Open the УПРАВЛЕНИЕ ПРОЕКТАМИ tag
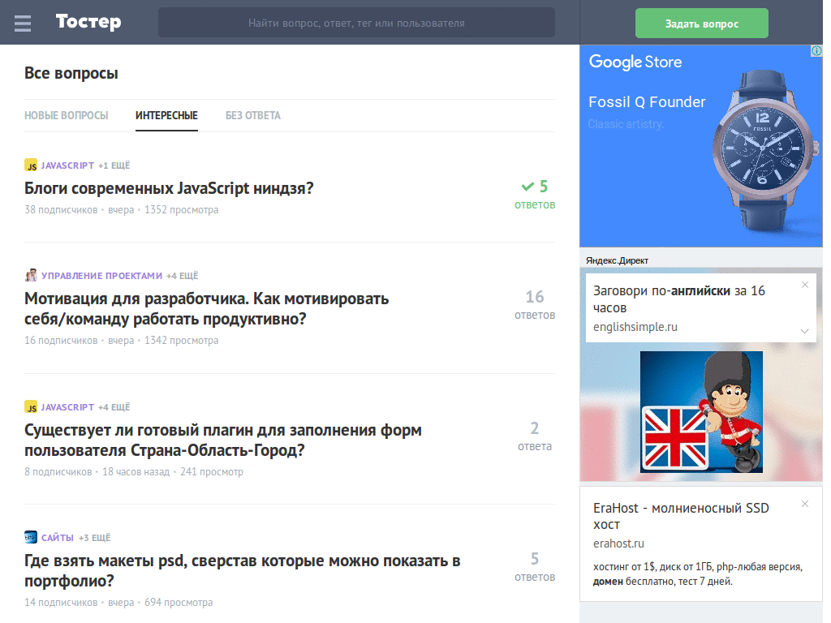This screenshot has width=831, height=623. 101,276
